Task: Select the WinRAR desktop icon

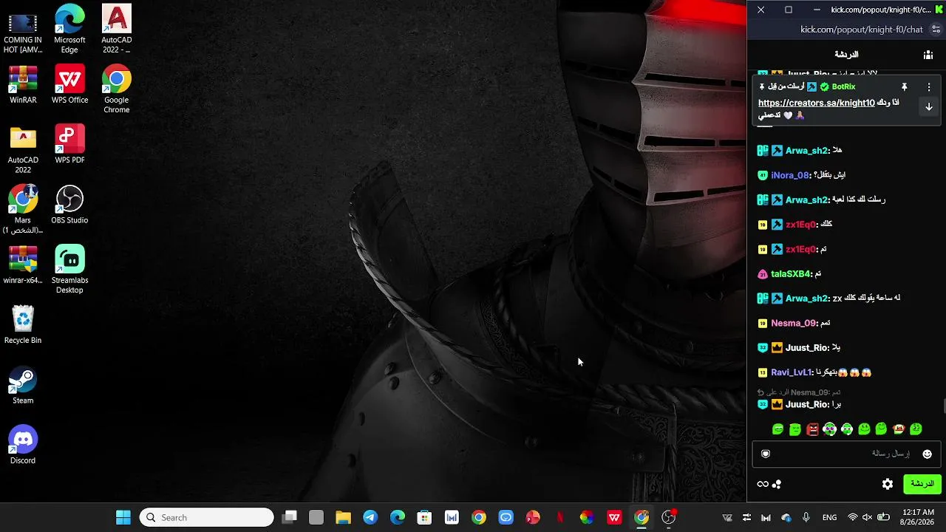Action: 23,84
